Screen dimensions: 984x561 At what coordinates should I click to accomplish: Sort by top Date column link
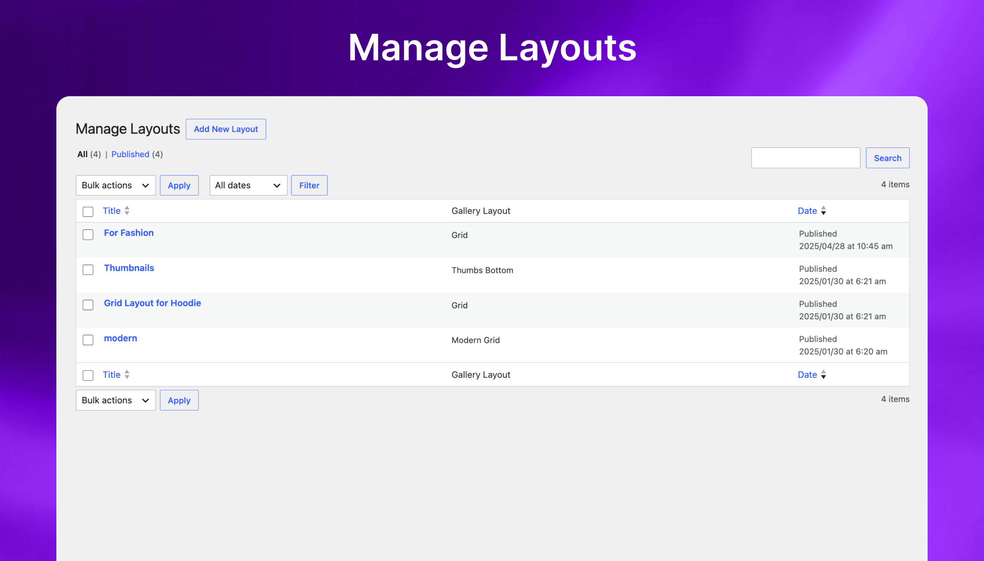point(807,211)
